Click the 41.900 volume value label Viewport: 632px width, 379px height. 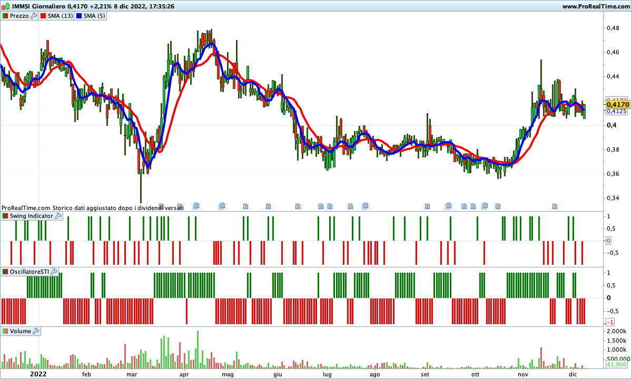point(616,364)
